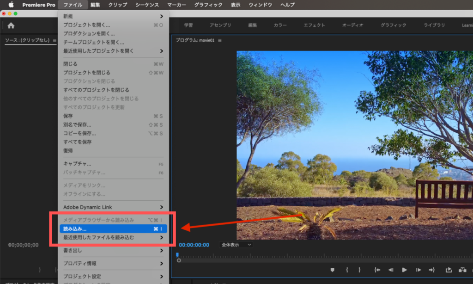Click the Extract button

click(462, 270)
